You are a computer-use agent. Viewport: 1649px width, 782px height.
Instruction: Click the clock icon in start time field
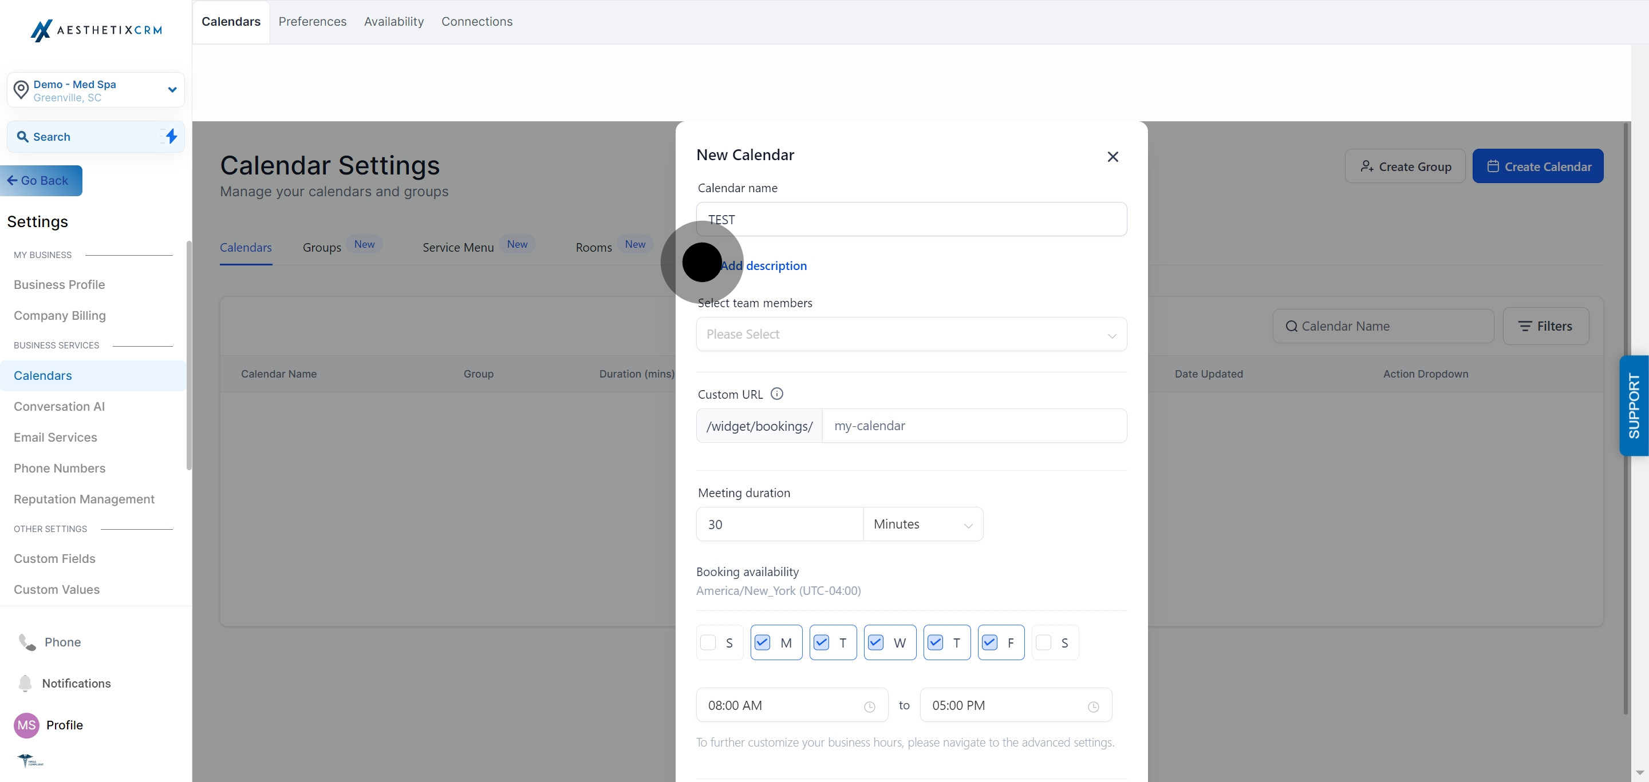[x=869, y=706]
